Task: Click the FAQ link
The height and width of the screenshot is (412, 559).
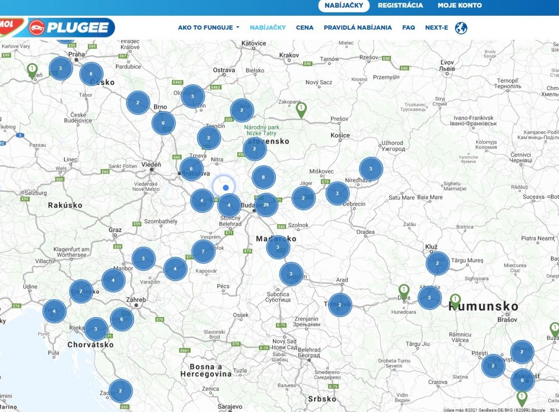Action: tap(409, 28)
